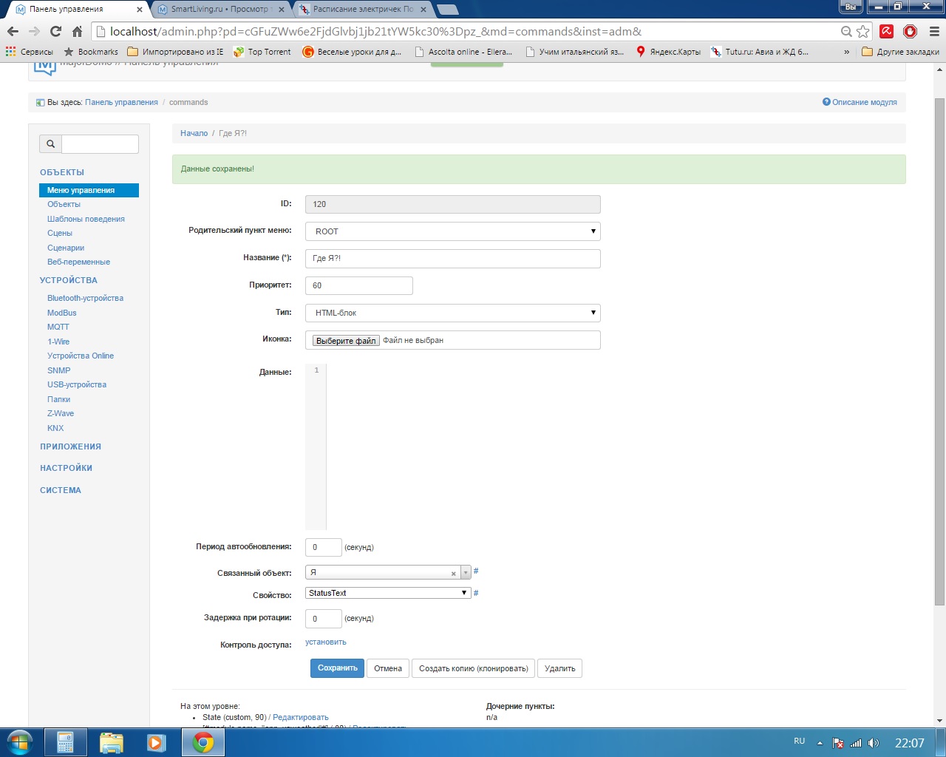Open the Top Torrent bookmark
946x757 pixels.
[262, 52]
